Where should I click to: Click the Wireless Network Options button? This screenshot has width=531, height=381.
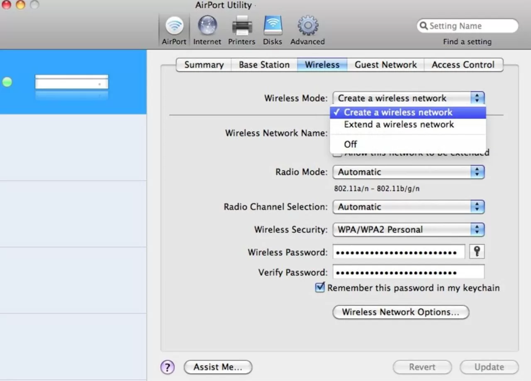tap(401, 312)
